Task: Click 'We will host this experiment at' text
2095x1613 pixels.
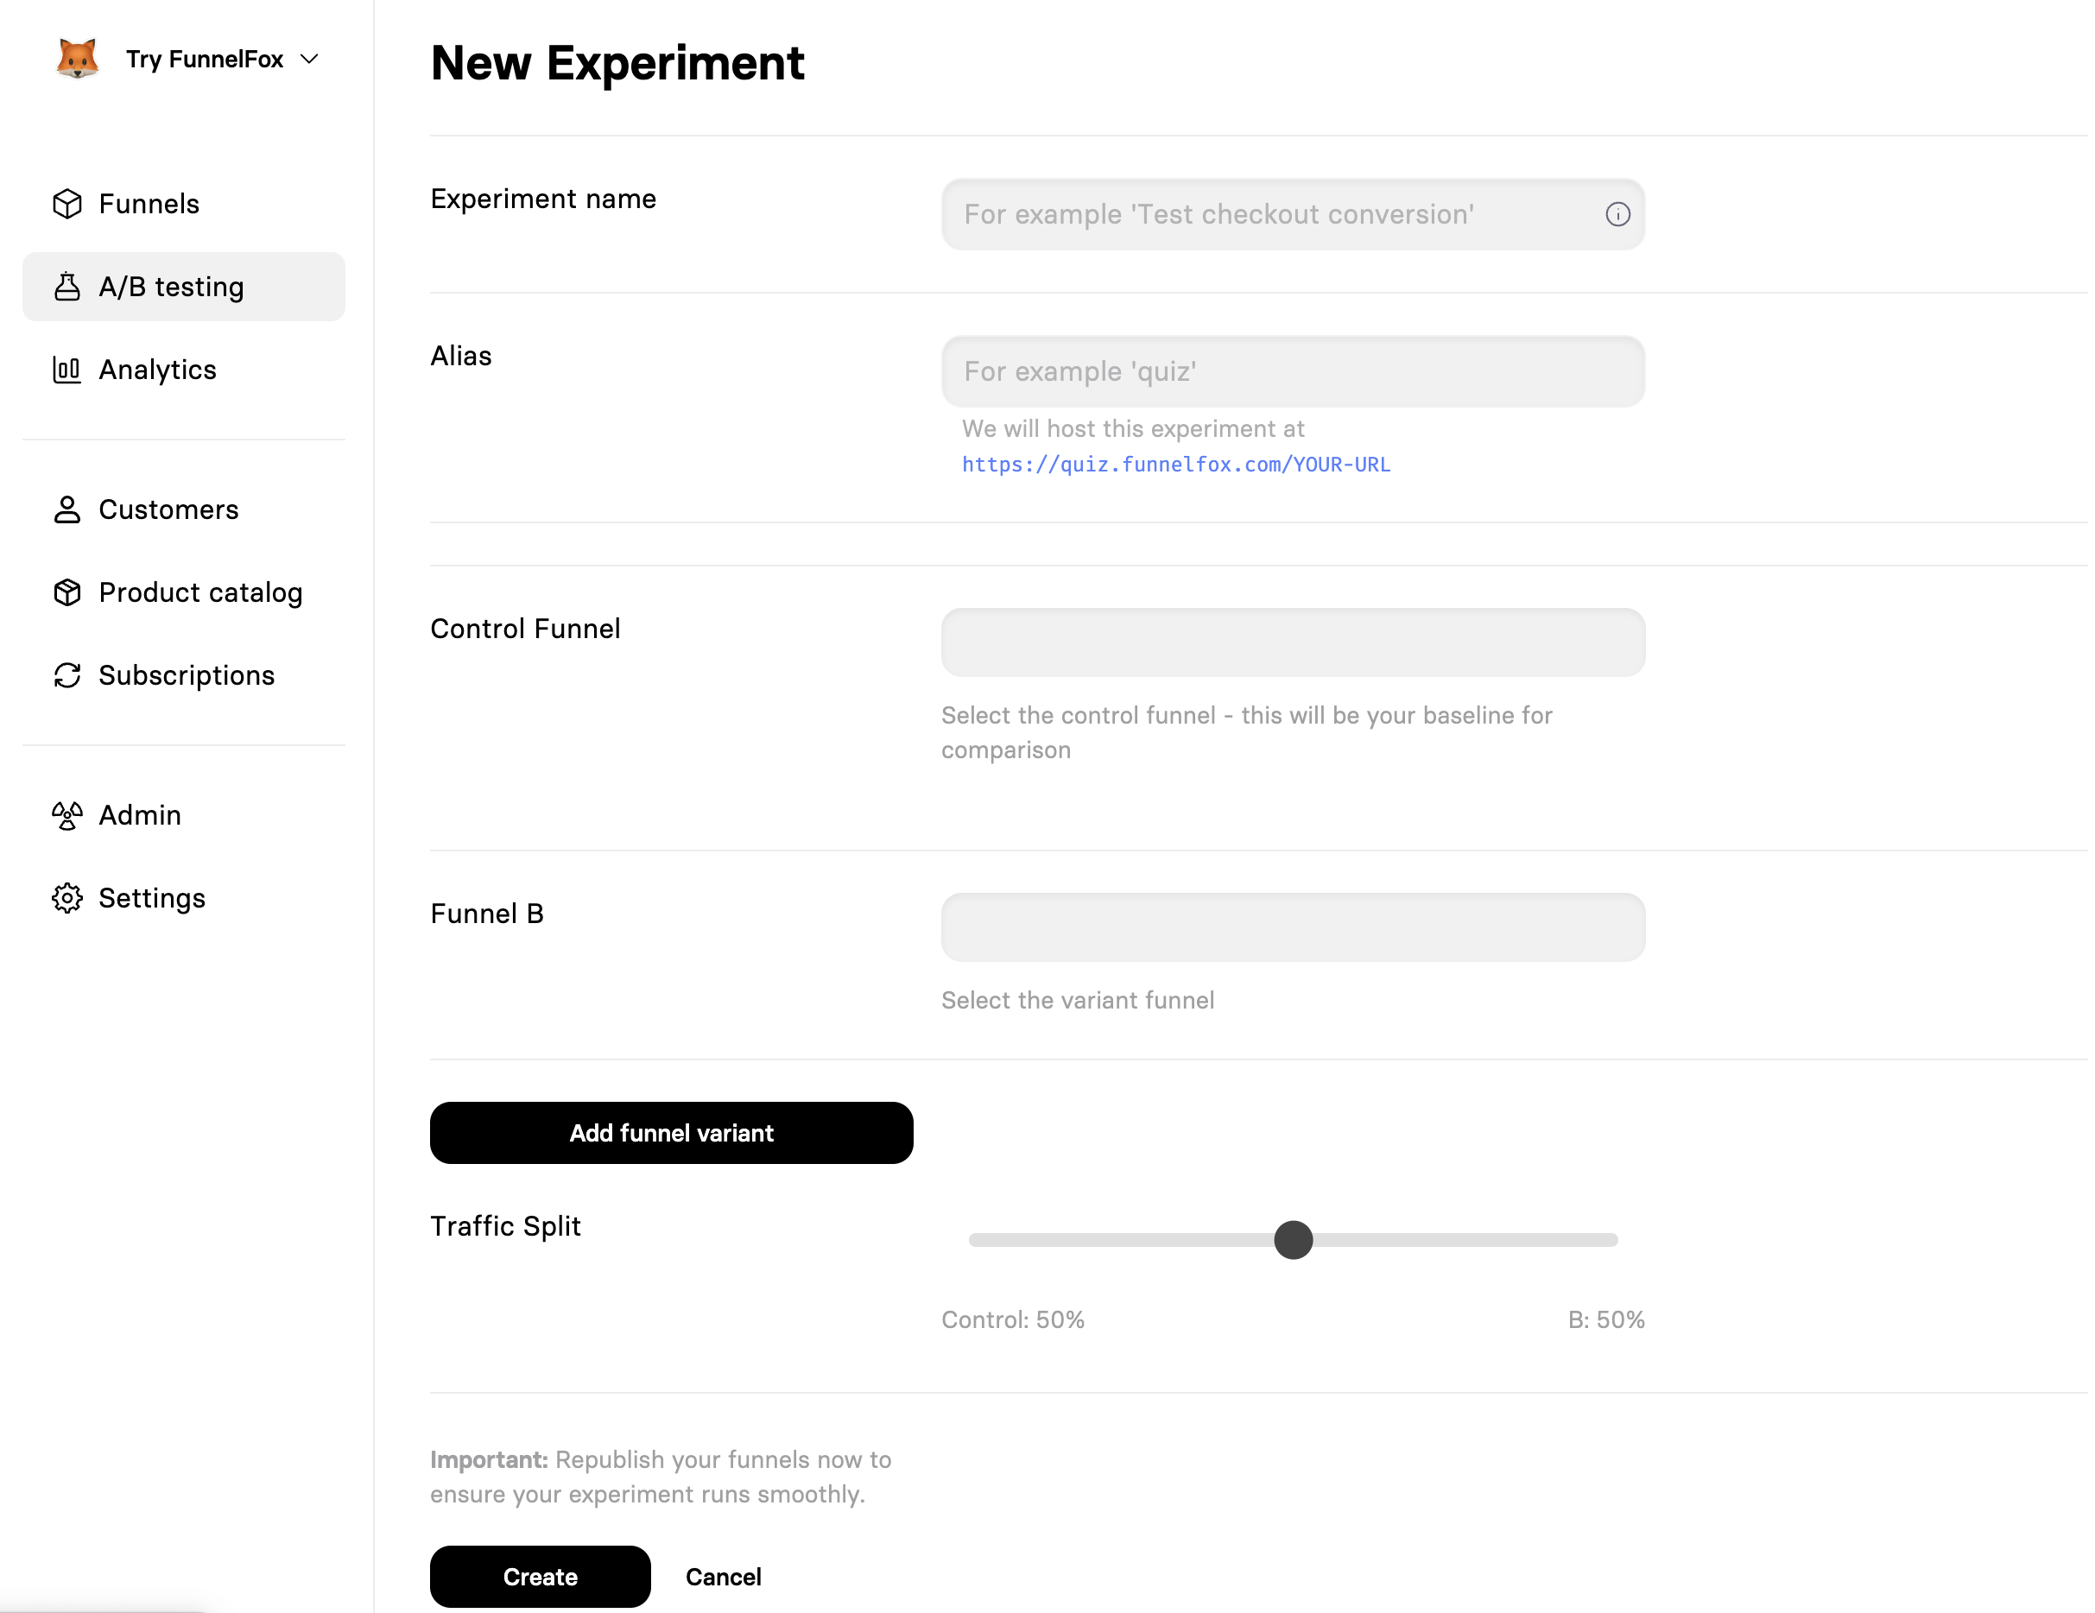Action: coord(1133,428)
